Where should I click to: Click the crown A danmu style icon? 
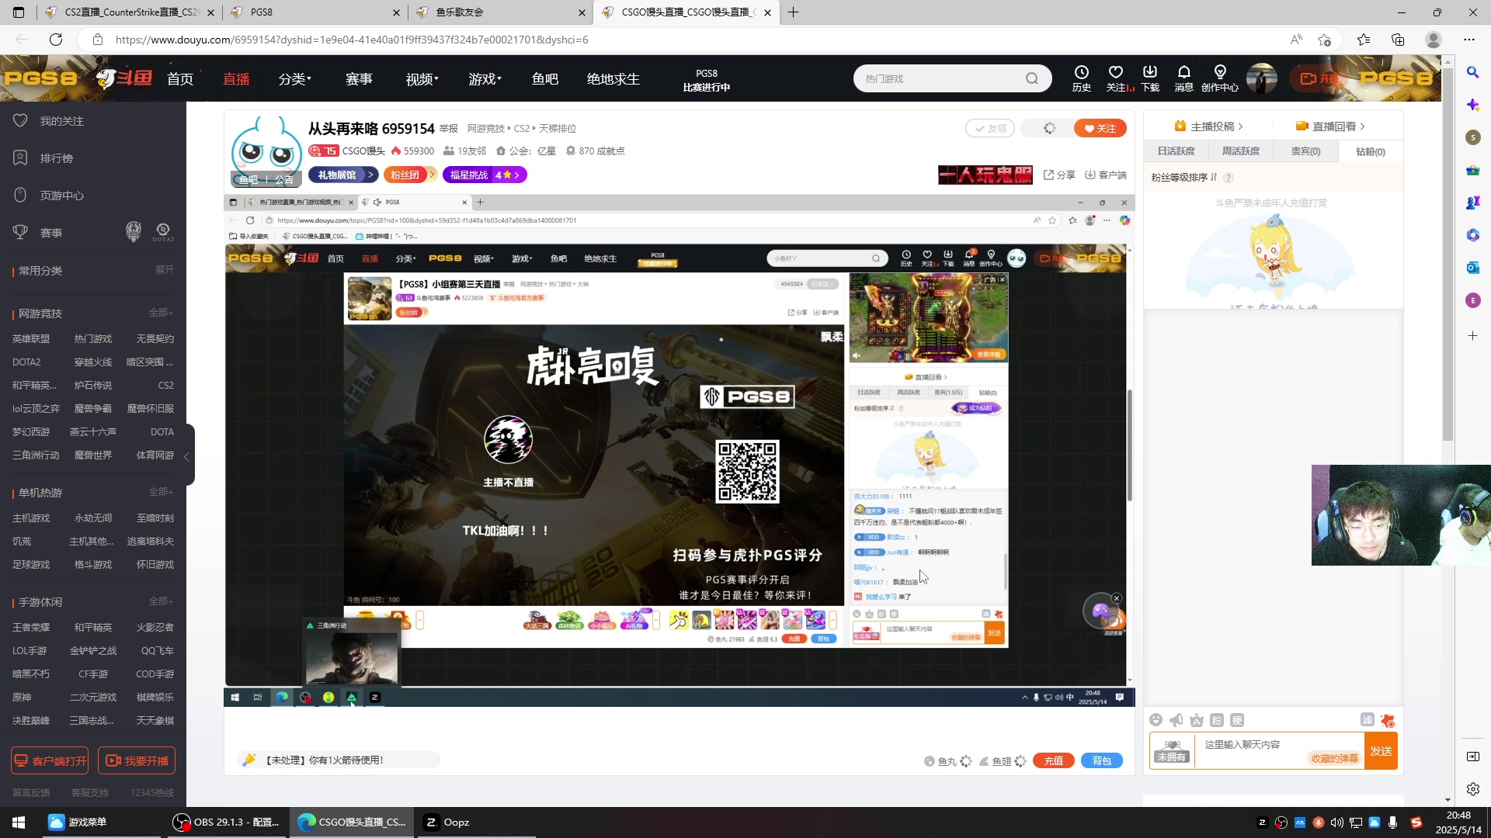(1197, 720)
